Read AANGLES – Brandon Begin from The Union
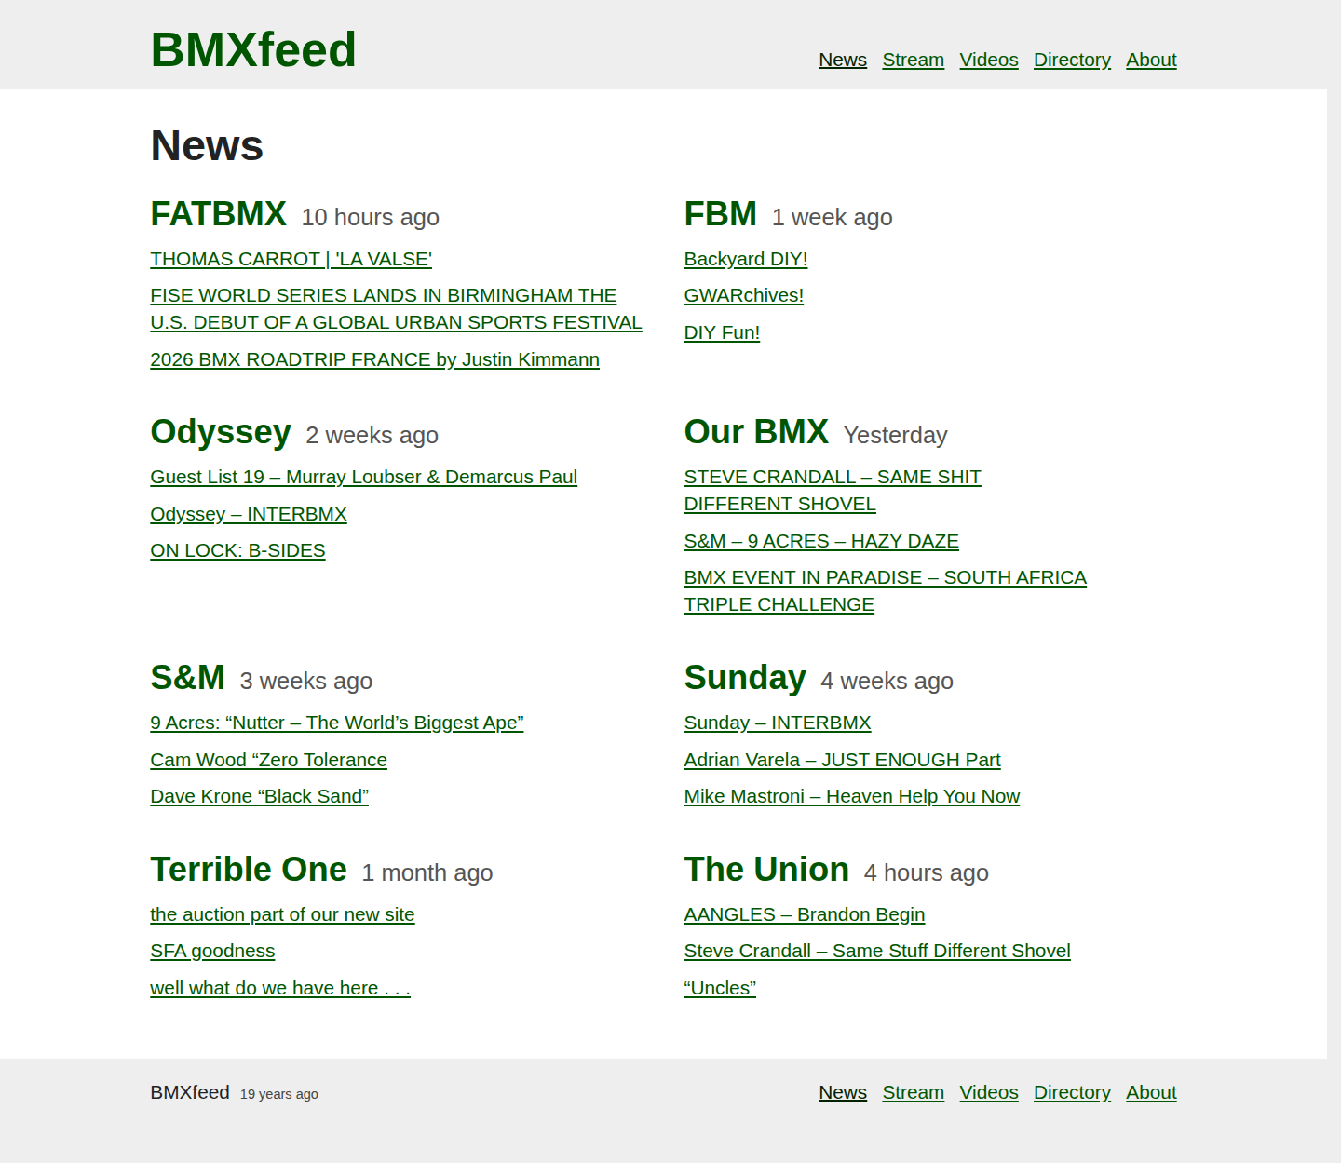Image resolution: width=1341 pixels, height=1163 pixels. pos(804,914)
